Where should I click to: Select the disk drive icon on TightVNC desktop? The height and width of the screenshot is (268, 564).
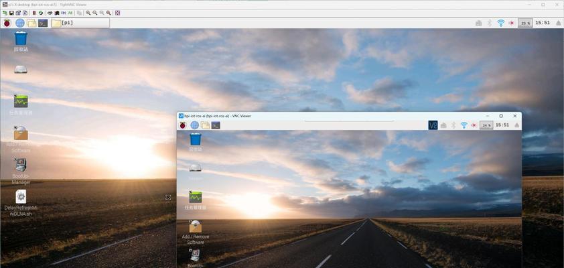point(21,69)
